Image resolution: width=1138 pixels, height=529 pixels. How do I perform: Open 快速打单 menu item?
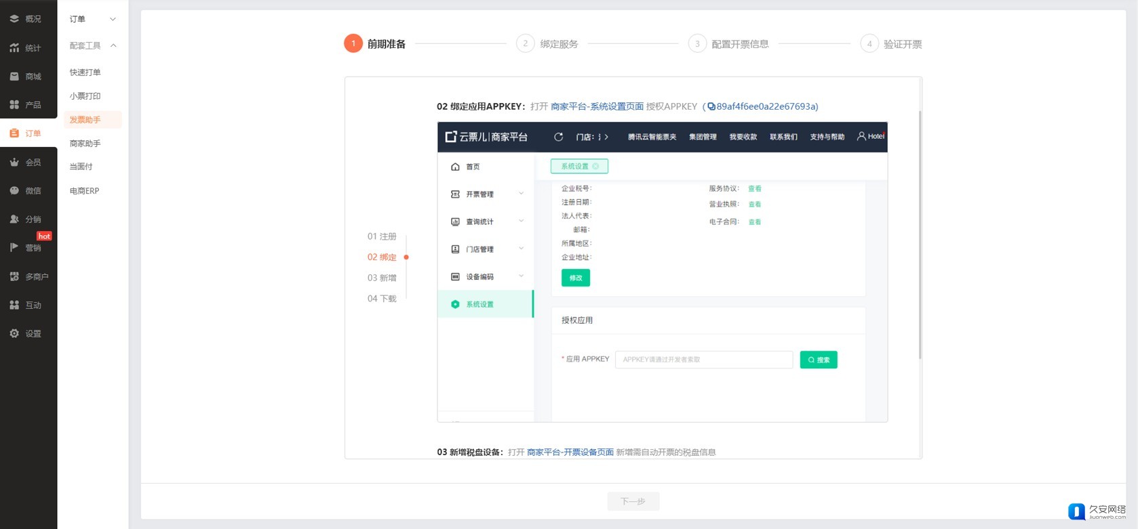pos(85,72)
